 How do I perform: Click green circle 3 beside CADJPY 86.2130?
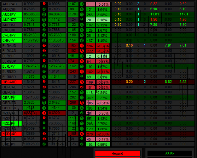44,35
